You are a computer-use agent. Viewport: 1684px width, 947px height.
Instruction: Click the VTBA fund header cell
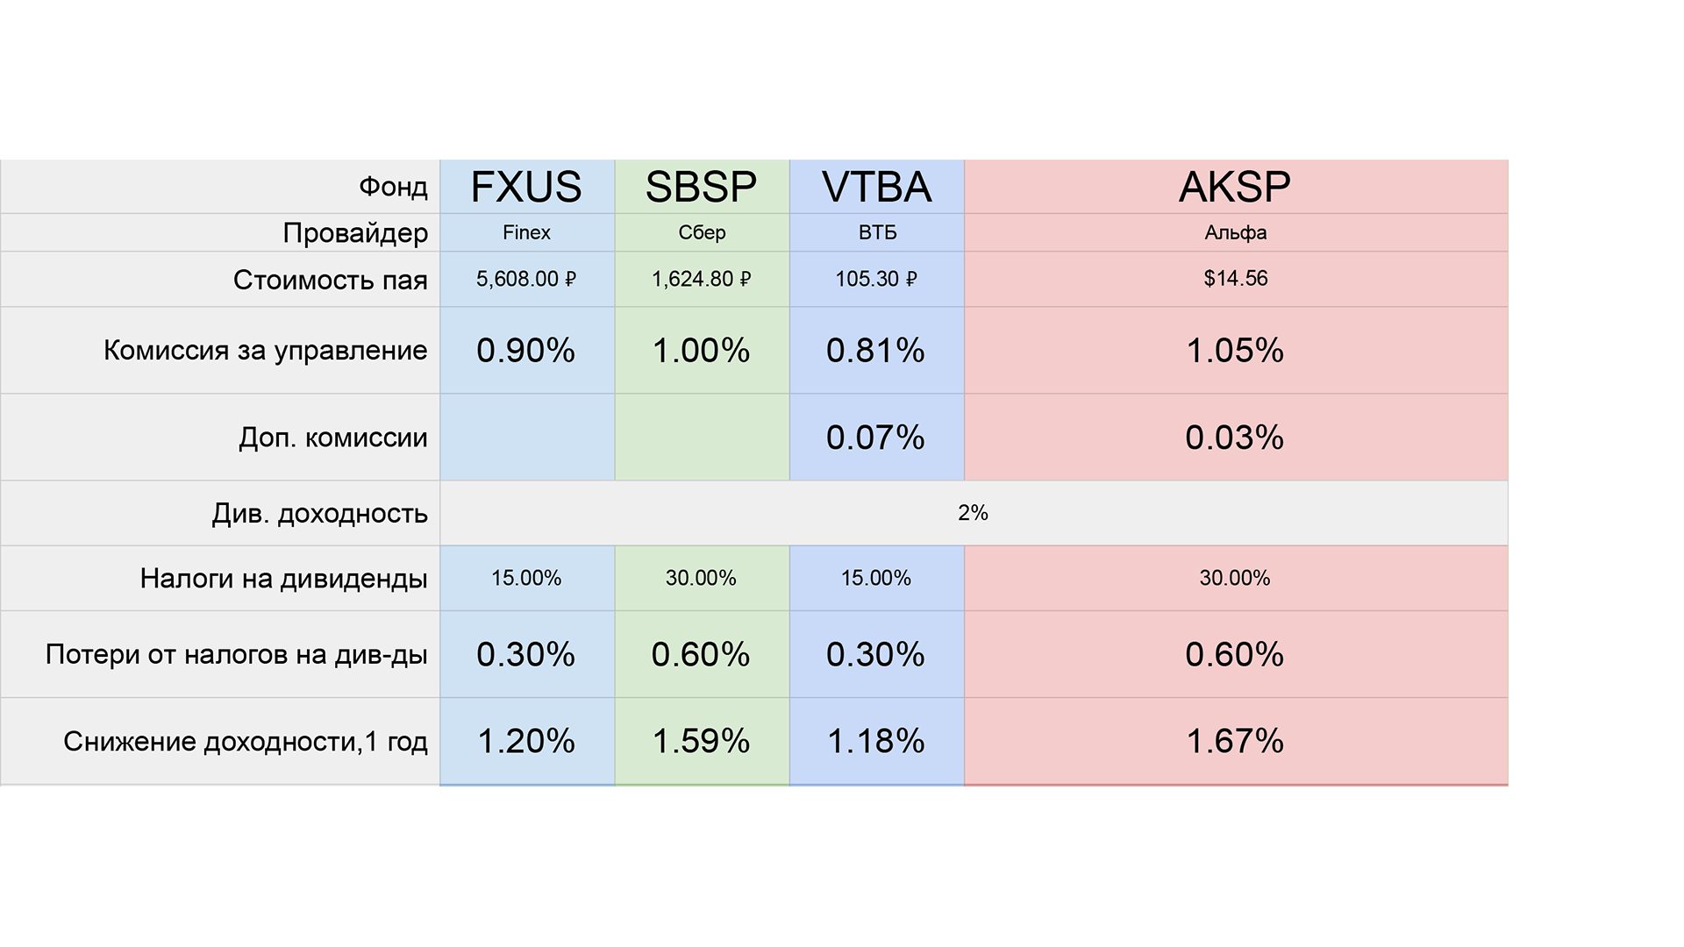(x=876, y=187)
